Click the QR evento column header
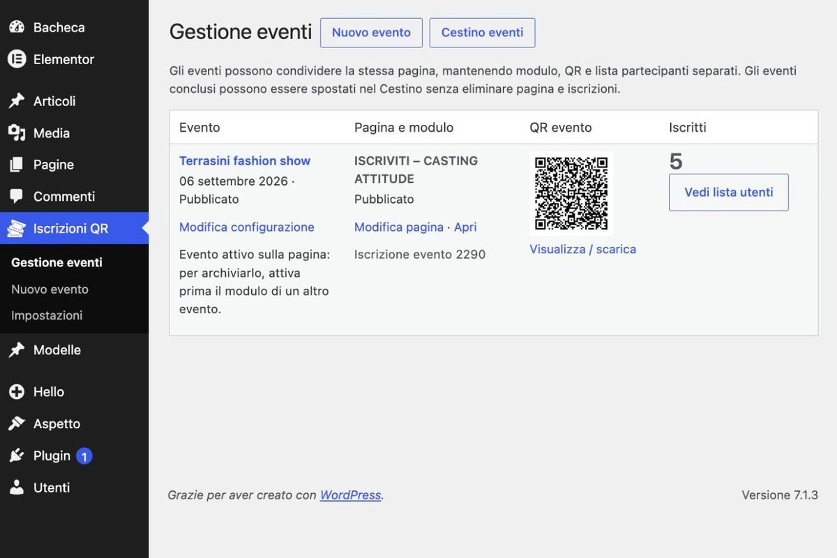Viewport: 837px width, 558px height. 561,127
